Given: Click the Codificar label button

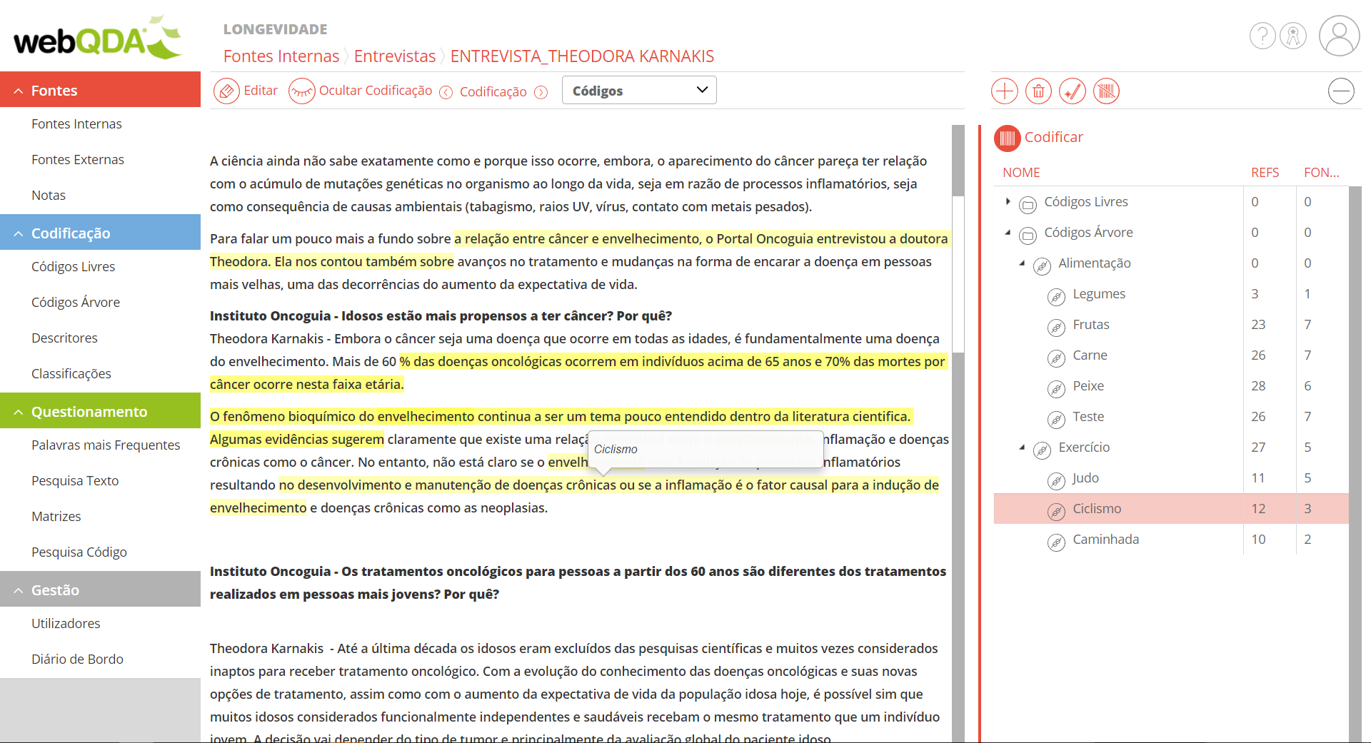Looking at the screenshot, I should 1053,137.
